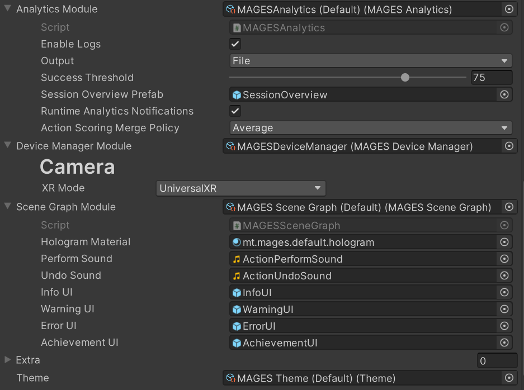524x390 pixels.
Task: Collapse the Analytics Module foldout
Action: pos(7,9)
